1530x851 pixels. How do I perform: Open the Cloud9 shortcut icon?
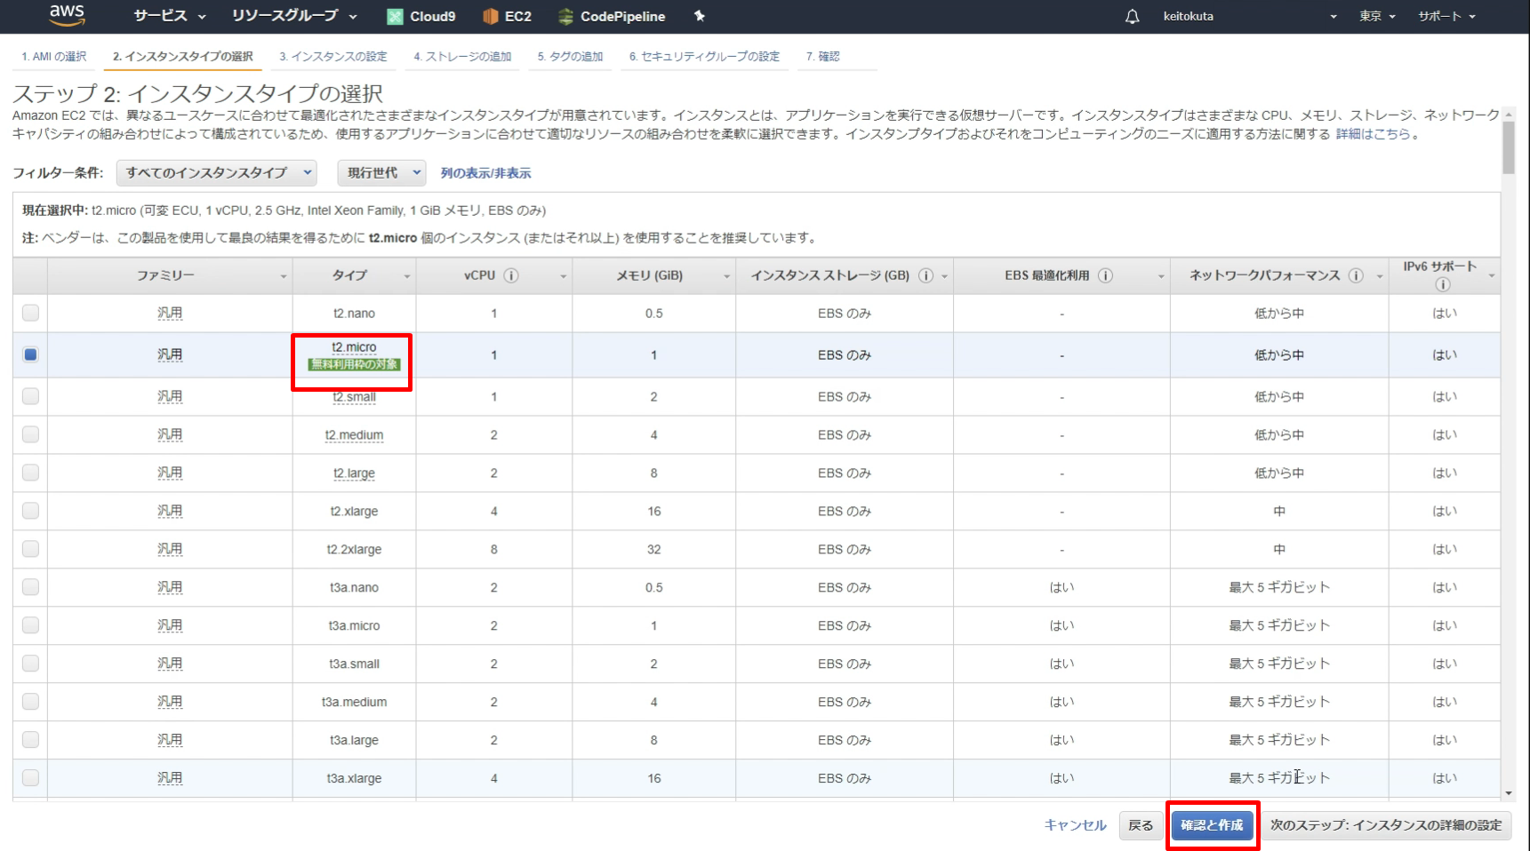395,16
